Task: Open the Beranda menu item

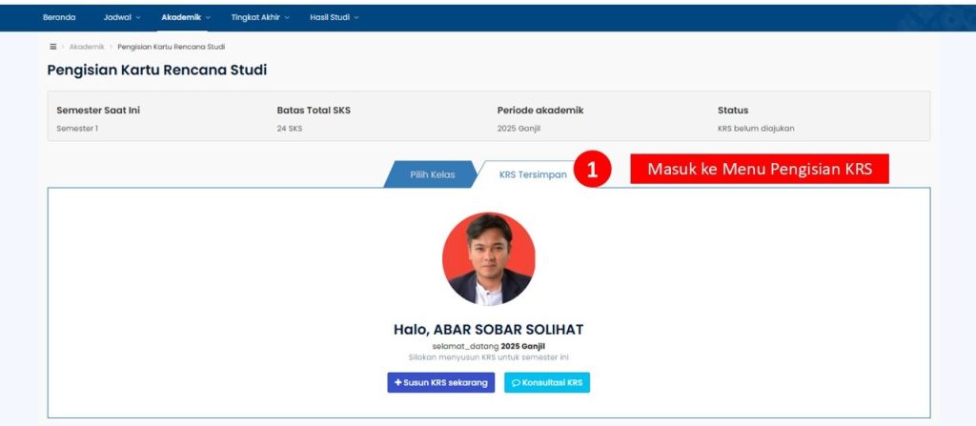Action: tap(59, 17)
